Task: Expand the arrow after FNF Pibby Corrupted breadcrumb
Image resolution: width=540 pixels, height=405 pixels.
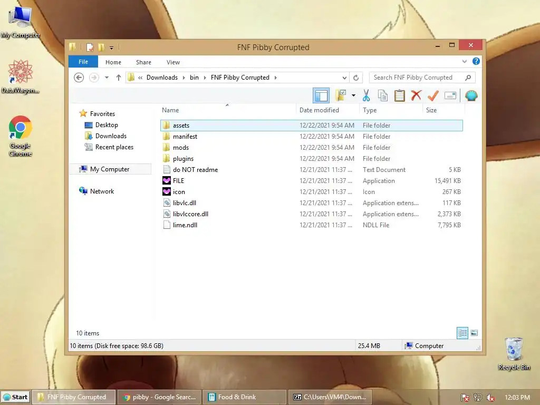Action: coord(275,78)
